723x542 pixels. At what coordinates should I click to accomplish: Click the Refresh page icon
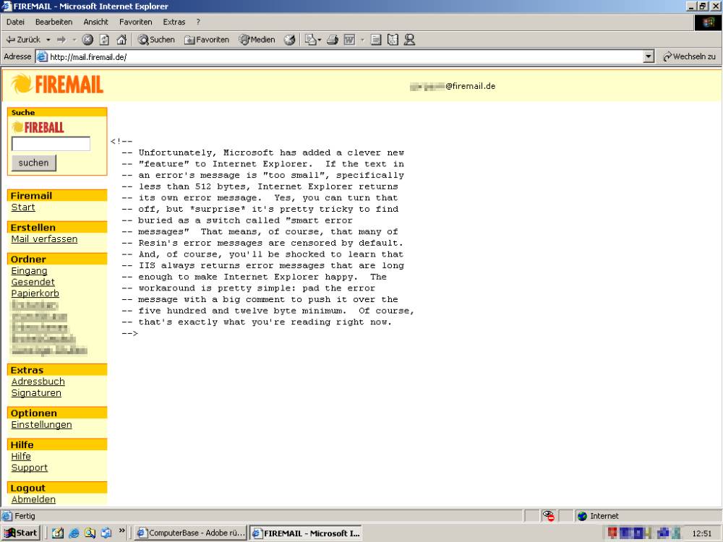(105, 40)
